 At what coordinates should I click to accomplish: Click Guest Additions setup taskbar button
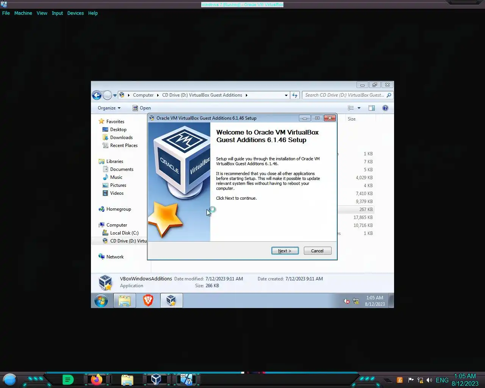(x=171, y=301)
